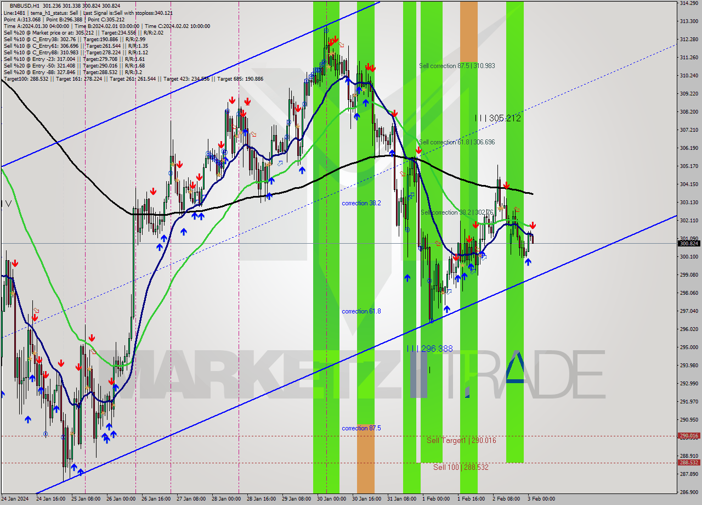Click the 'Sell correction 61.8 | 306.696' label
Screen dimensions: 702x505
point(457,142)
